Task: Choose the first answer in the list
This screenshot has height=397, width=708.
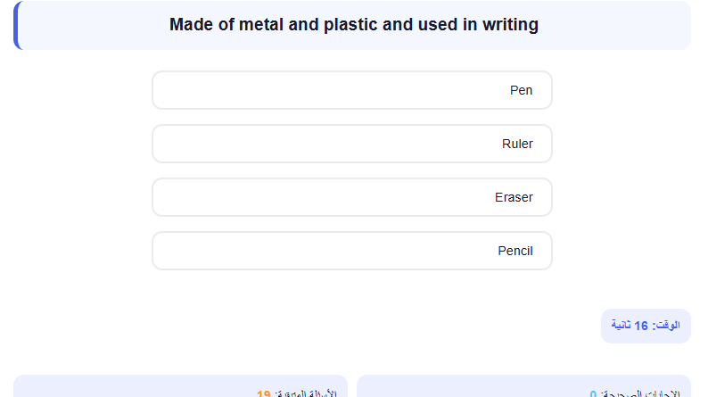Action: point(351,90)
